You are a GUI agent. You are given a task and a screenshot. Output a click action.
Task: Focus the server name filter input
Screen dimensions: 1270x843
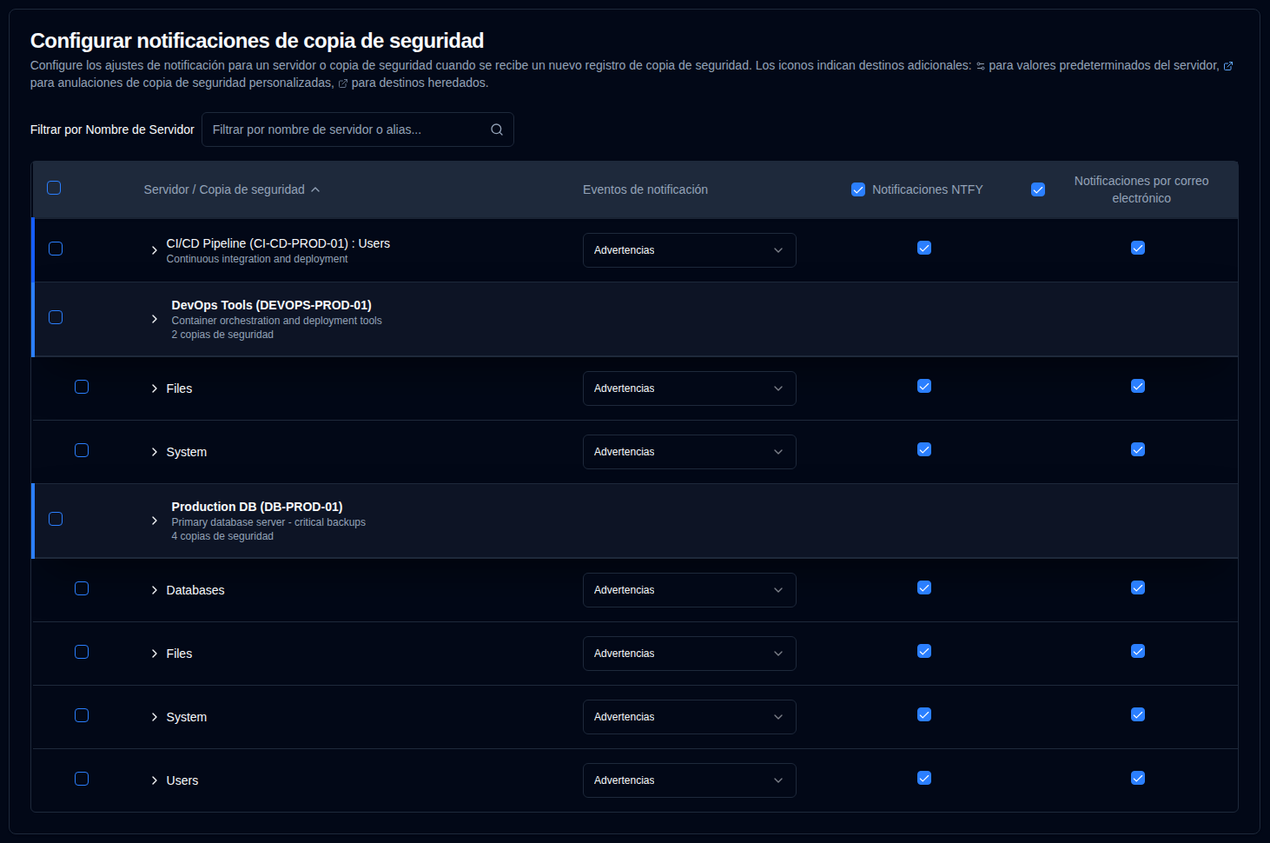tap(358, 129)
